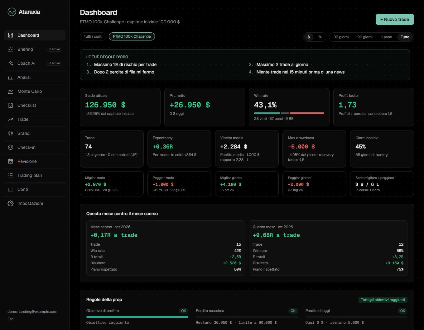Show the Tutti i conti filter
This screenshot has width=424, height=330.
coord(93,36)
